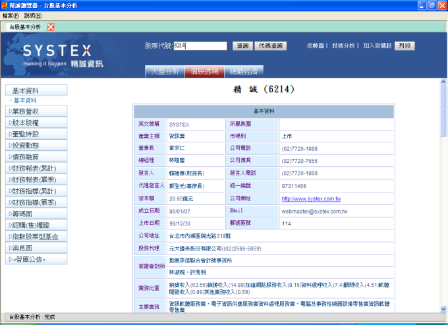Click the 查詢 button

click(242, 45)
